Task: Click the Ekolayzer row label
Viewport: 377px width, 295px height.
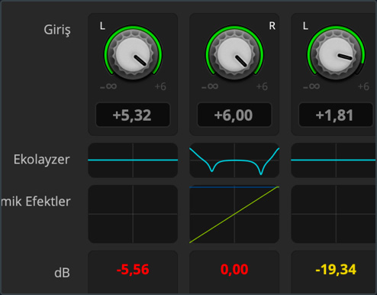Action: 42,160
